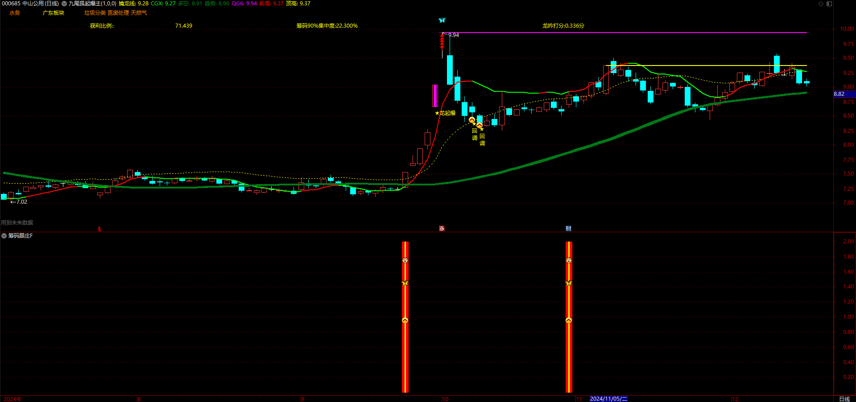Image resolution: width=856 pixels, height=402 pixels.
Task: Click the 日线 period button at bottom right
Action: click(x=844, y=399)
